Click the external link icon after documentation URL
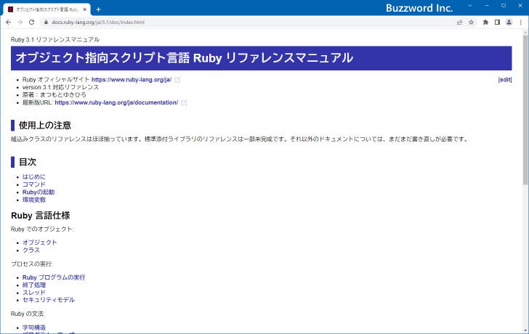The width and height of the screenshot is (529, 334). 184,103
